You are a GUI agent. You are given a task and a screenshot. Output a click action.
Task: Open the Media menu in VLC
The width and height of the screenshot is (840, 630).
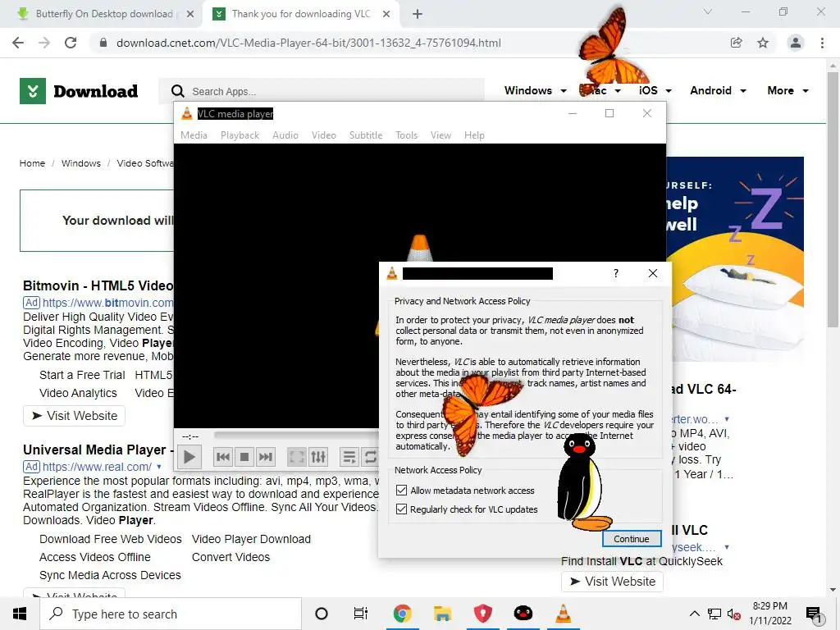[194, 135]
